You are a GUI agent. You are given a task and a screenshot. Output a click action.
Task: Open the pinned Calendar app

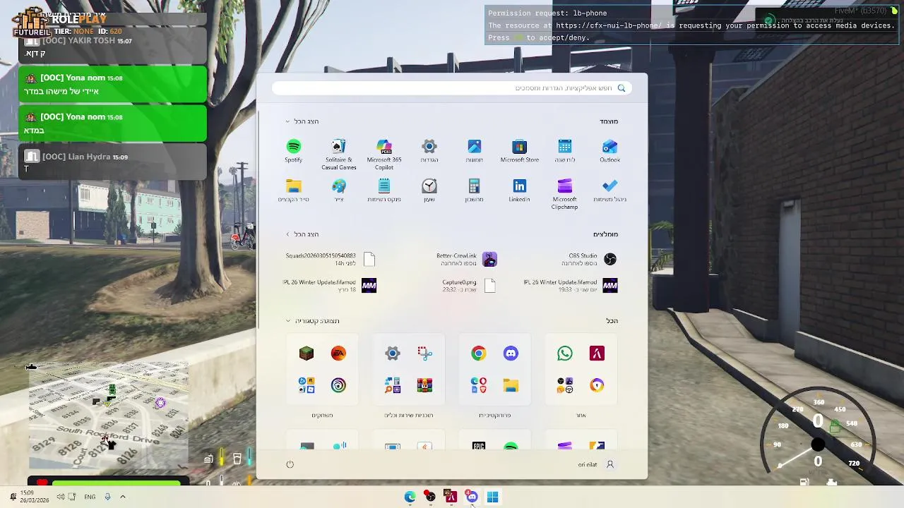[x=564, y=151]
